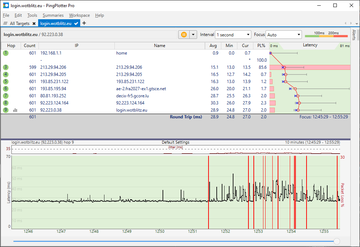Click the Avg column header
The width and height of the screenshot is (360, 247).
tap(213, 46)
